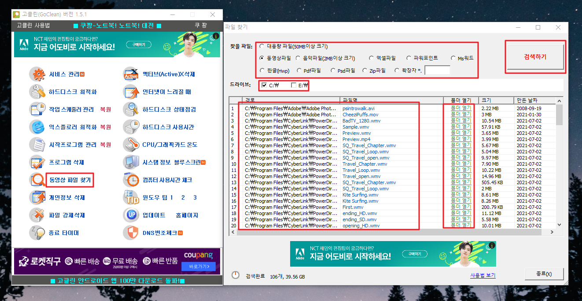
Task: Sort results by the 파일명 column header
Action: click(392, 100)
